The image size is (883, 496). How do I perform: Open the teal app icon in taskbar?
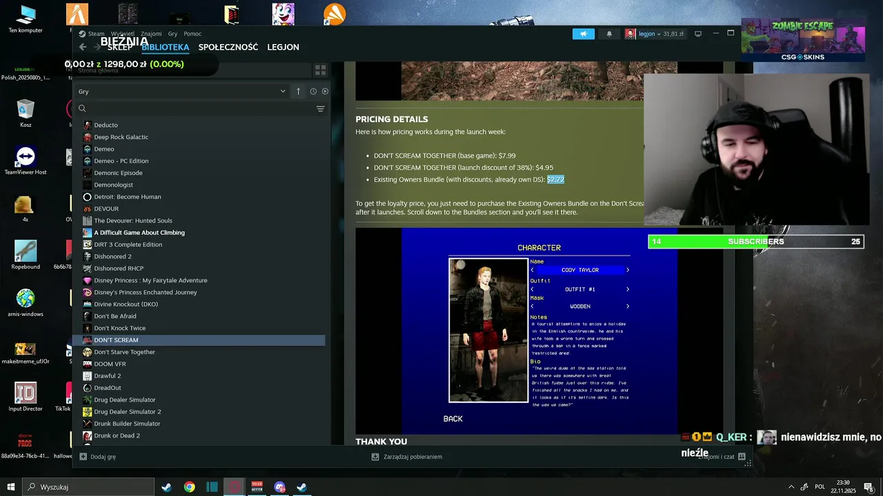[212, 487]
